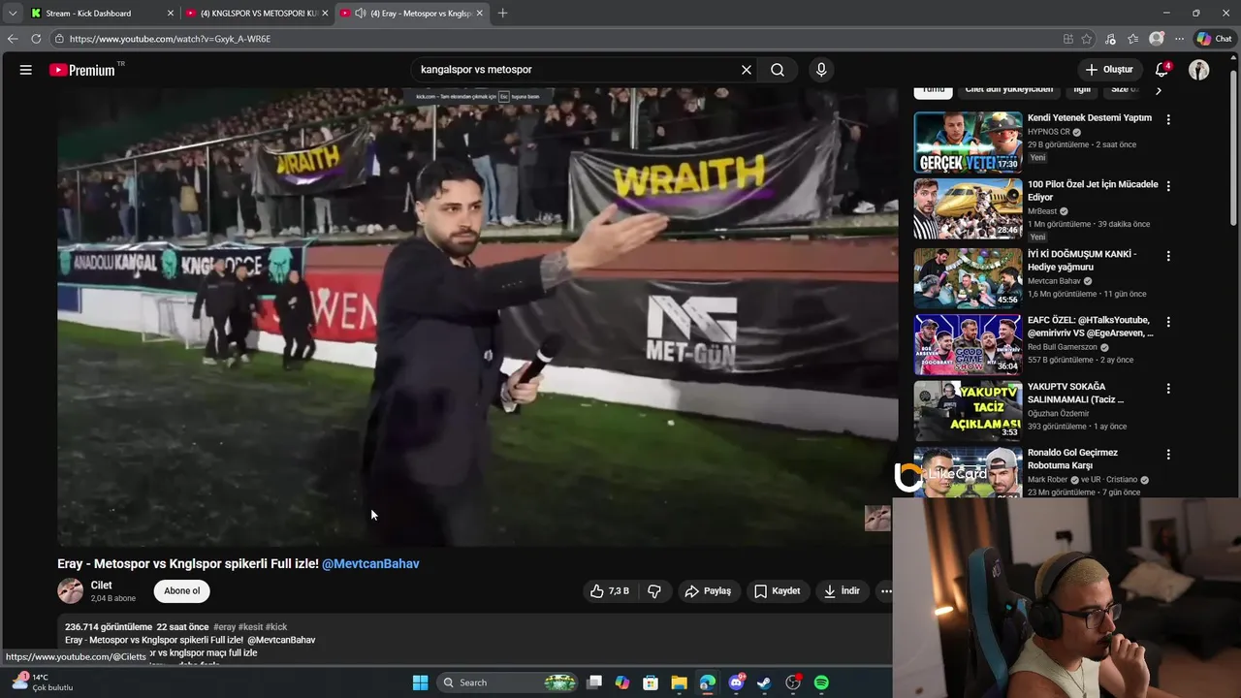This screenshot has width=1241, height=698.
Task: Open the #eray hashtag link
Action: click(x=225, y=627)
